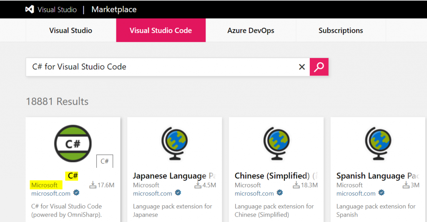The height and width of the screenshot is (222, 427).
Task: Run search with the magnifier button
Action: click(319, 67)
